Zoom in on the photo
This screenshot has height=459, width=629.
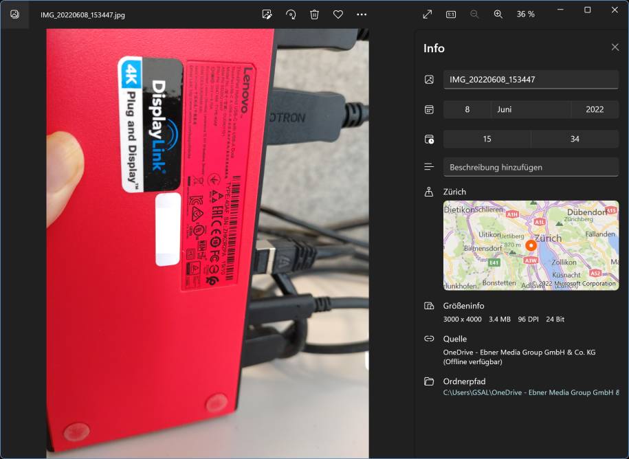pyautogui.click(x=496, y=14)
